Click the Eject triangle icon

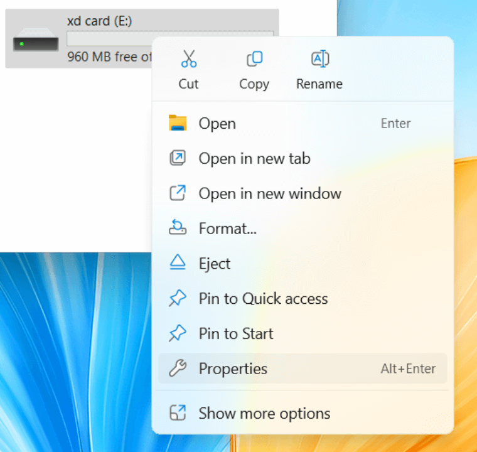(x=178, y=264)
